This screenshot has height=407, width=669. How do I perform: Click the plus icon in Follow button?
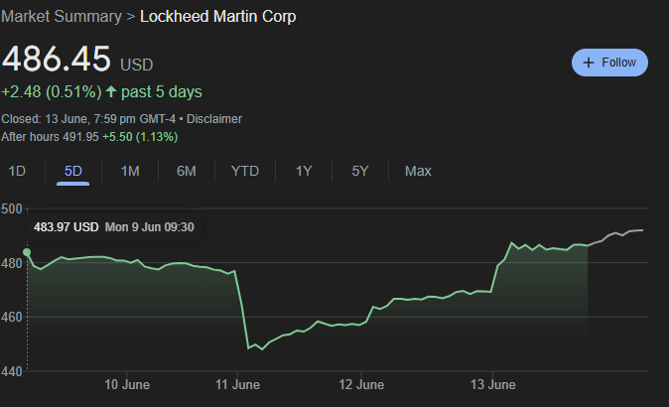tap(589, 63)
